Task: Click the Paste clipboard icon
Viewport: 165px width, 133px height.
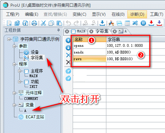Action: point(59,23)
